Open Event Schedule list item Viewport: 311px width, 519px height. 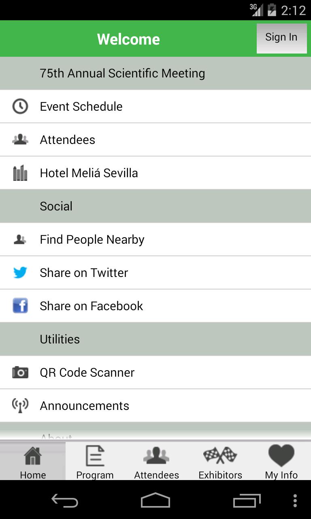point(81,106)
